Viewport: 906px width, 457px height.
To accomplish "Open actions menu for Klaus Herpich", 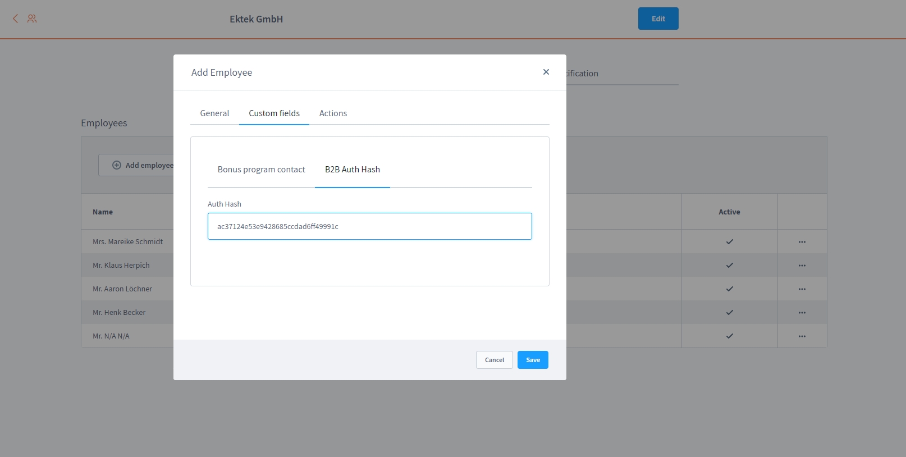I will (x=802, y=266).
